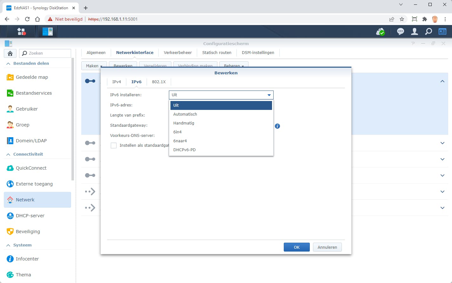Click the browser home button
The height and width of the screenshot is (283, 452).
click(37, 19)
